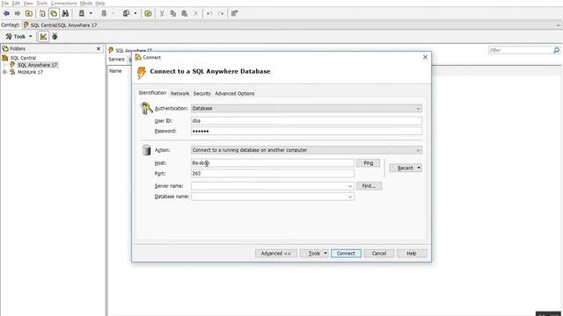Open the Tools menu in menu bar

pos(41,4)
